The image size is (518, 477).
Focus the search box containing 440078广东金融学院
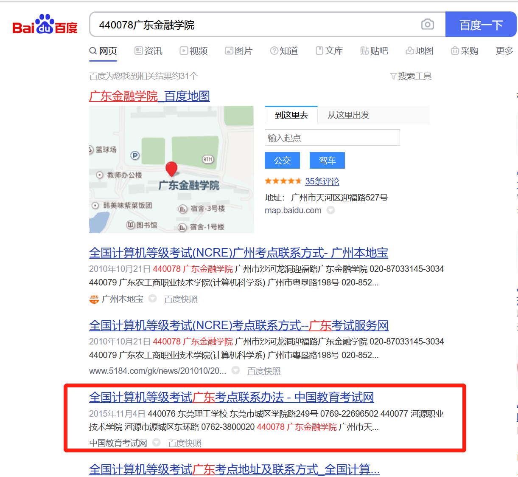coord(255,25)
